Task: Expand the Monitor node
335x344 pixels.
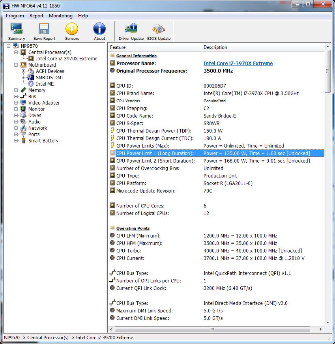Action: point(16,109)
